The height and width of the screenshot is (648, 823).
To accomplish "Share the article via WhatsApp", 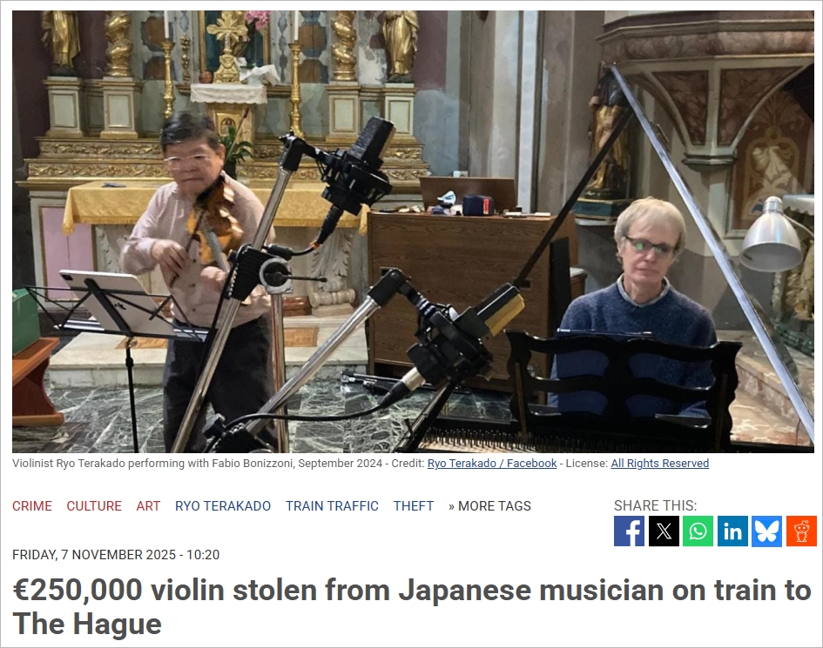I will click(698, 531).
